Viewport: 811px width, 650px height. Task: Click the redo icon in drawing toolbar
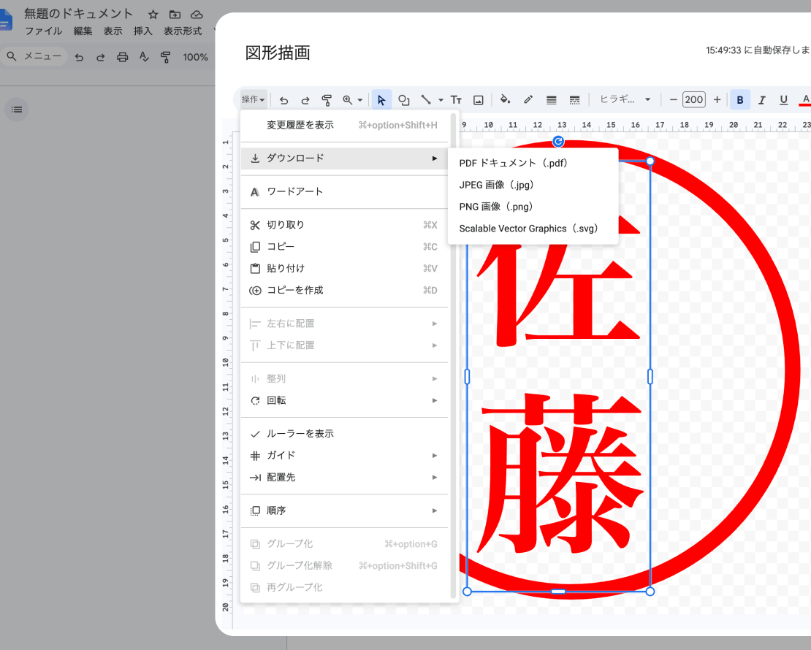pos(305,100)
